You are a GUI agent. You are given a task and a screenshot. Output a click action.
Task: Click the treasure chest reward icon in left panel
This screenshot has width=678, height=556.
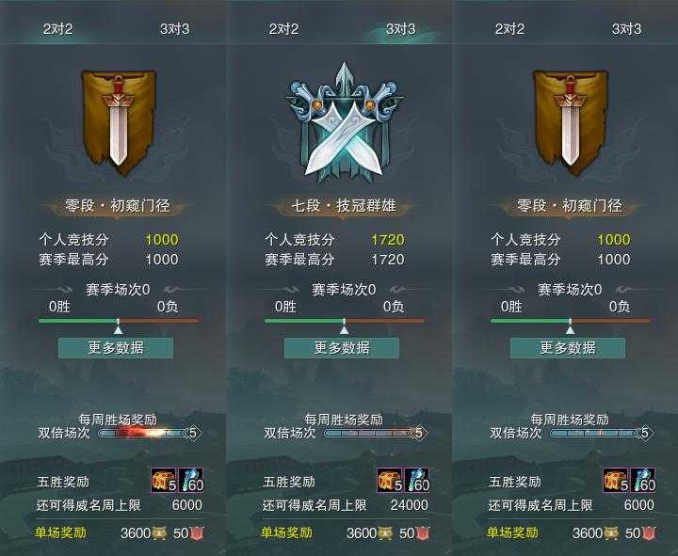pyautogui.click(x=164, y=480)
